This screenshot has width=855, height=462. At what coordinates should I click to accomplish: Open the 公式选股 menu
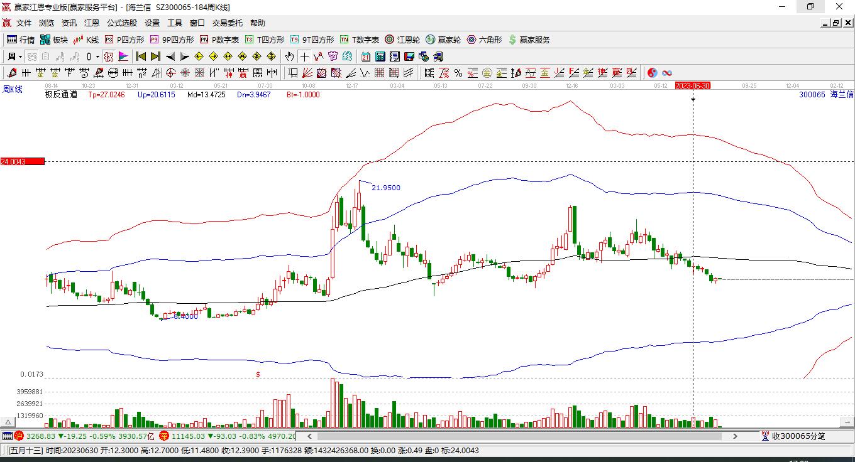122,23
